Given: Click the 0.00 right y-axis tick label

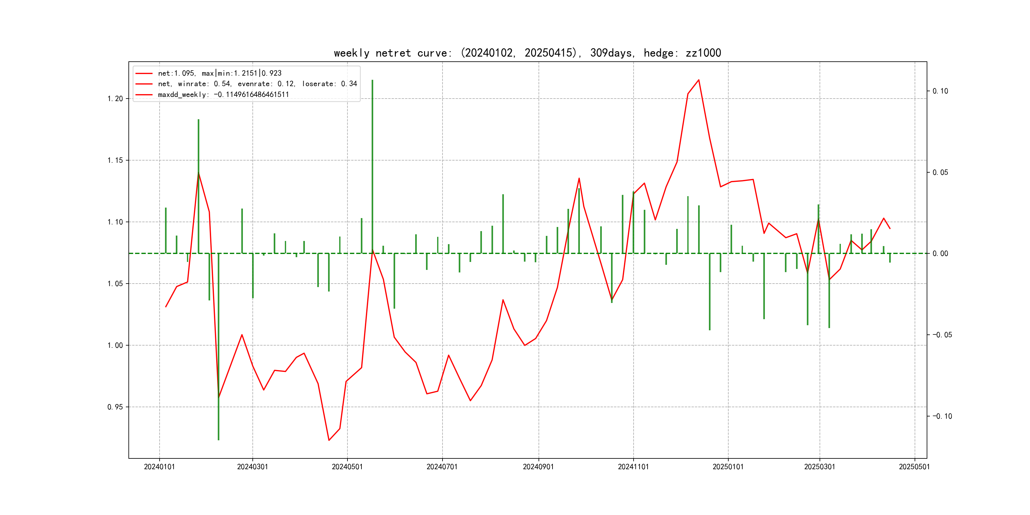Looking at the screenshot, I should tap(940, 253).
